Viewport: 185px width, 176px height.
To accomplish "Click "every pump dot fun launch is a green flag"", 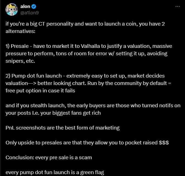I will click(55, 172).
